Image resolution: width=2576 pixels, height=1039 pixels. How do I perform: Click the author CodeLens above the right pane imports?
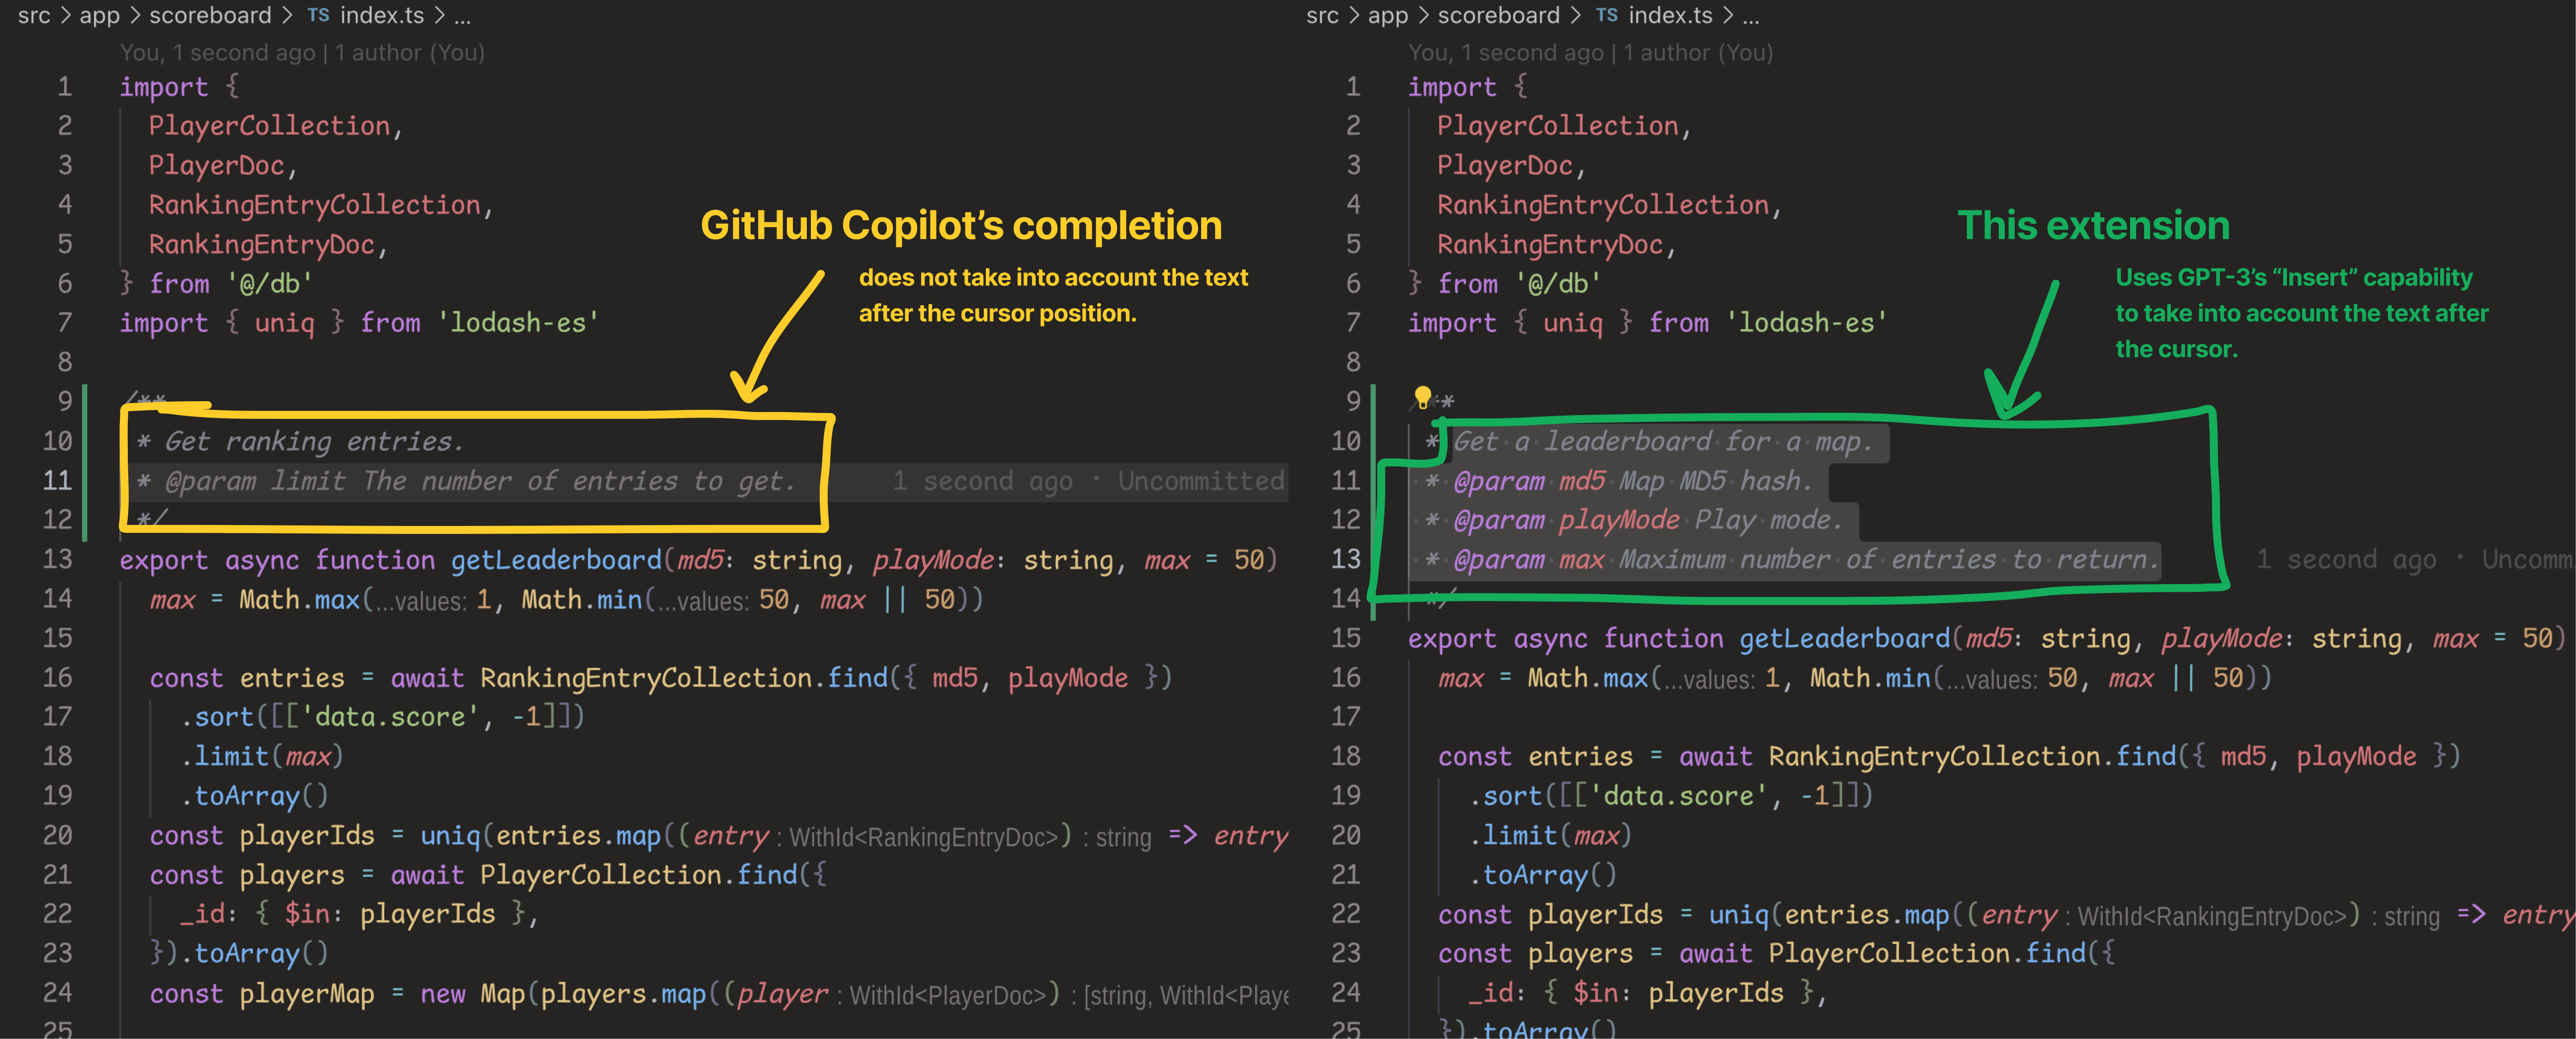[x=1590, y=52]
